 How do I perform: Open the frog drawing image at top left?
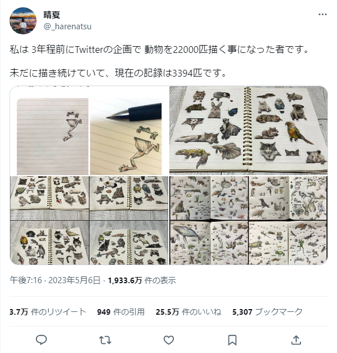tap(89, 131)
